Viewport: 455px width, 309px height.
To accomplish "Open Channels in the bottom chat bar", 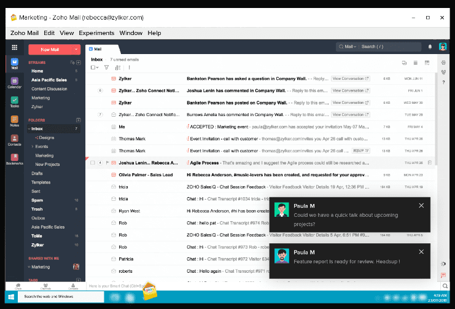I will 45,286.
